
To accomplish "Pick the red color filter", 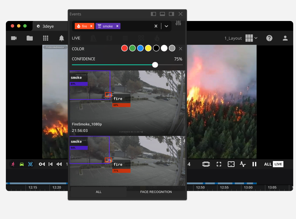I will pyautogui.click(x=124, y=48).
